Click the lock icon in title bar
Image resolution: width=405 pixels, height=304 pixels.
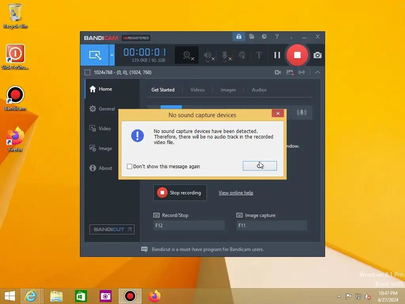[238, 36]
